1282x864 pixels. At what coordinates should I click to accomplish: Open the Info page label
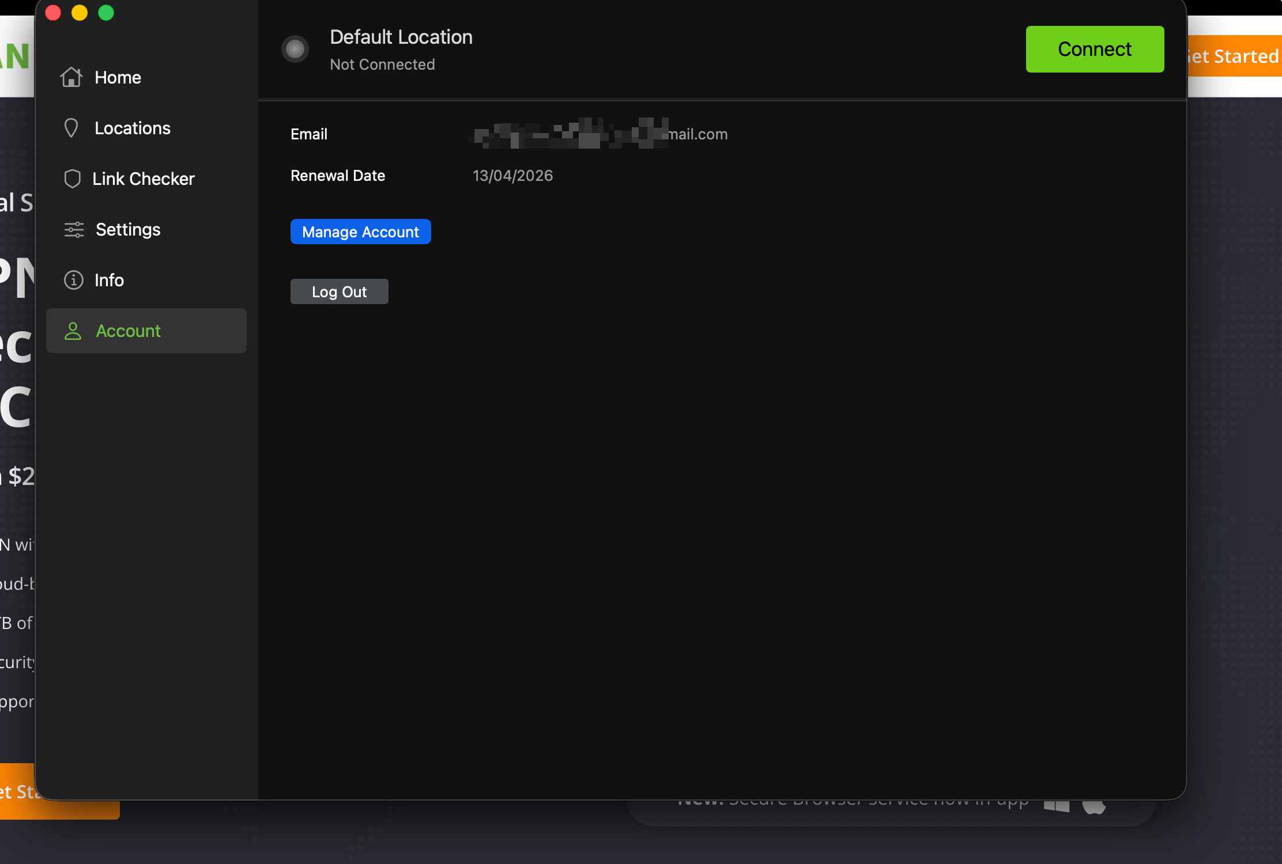(109, 280)
